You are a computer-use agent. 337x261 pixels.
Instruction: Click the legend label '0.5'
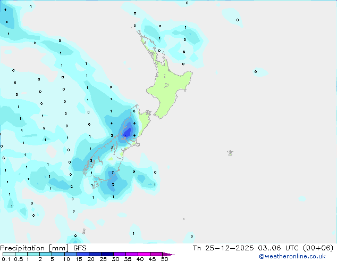(x=18, y=259)
